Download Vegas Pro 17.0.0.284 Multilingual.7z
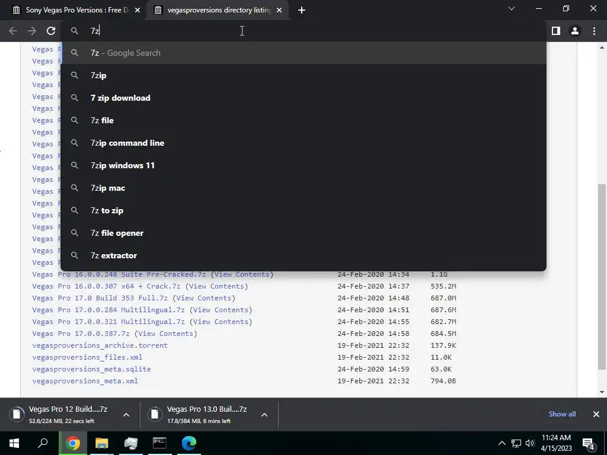 tap(108, 310)
